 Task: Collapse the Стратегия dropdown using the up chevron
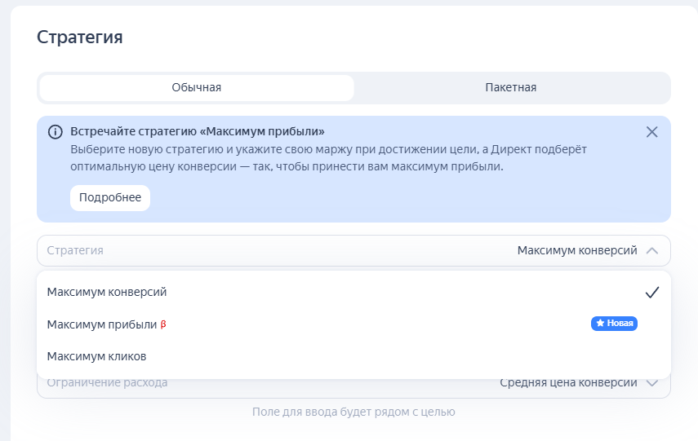pyautogui.click(x=651, y=251)
